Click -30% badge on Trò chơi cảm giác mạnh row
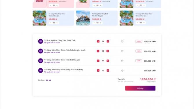 click(x=139, y=51)
